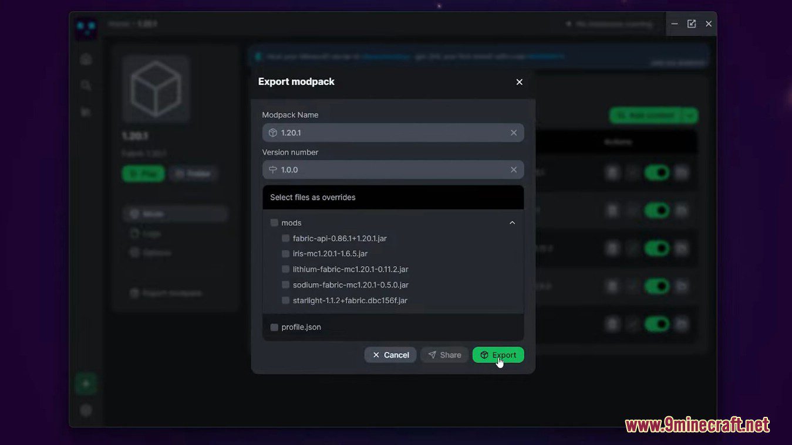Screen dimensions: 792x445
Task: Tick the mods folder checkbox
Action: [x=274, y=223]
